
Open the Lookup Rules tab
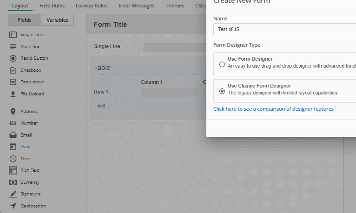tap(92, 6)
